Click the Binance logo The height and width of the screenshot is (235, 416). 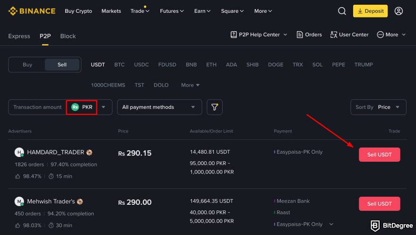[32, 11]
